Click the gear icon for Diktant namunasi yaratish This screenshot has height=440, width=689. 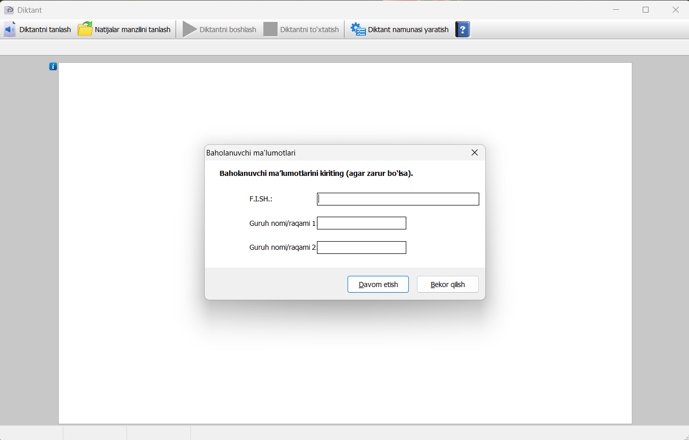[x=358, y=29]
